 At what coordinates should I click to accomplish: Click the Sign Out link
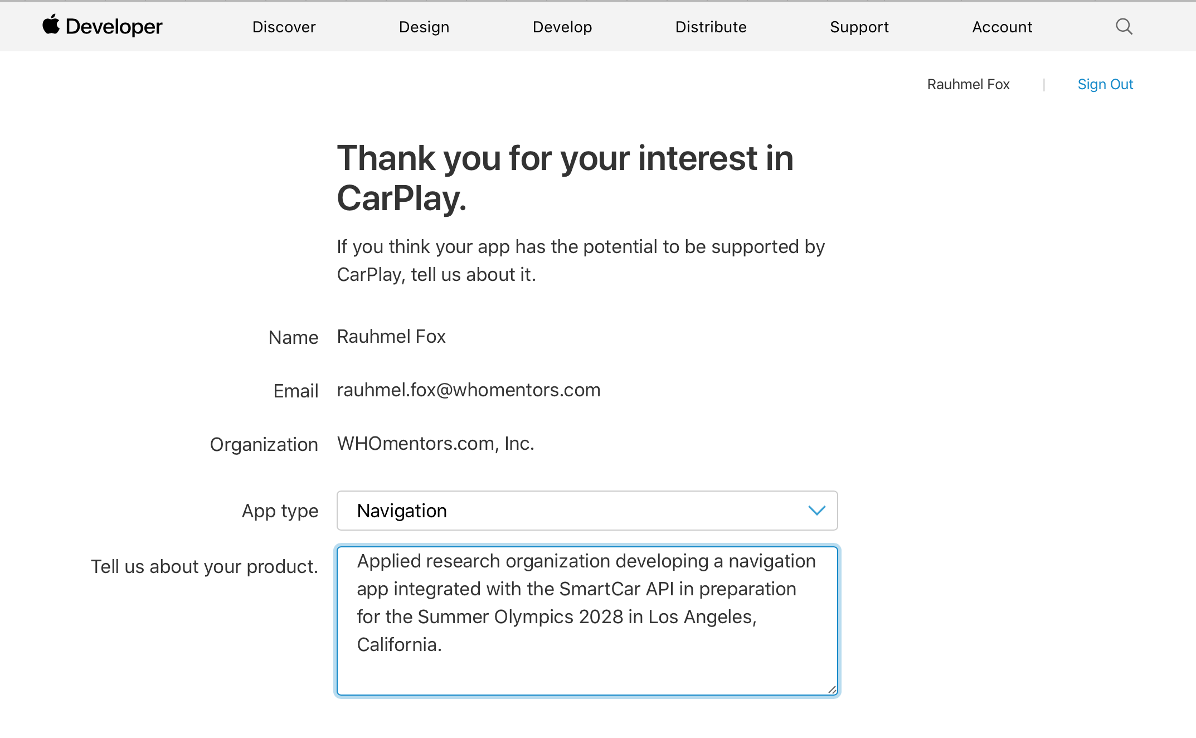pos(1105,84)
